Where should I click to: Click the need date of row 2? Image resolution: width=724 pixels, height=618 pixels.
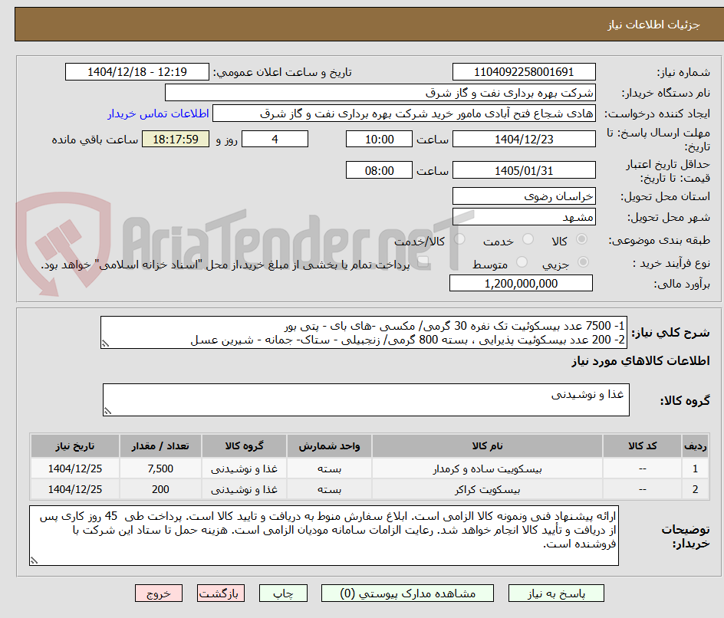tap(75, 490)
